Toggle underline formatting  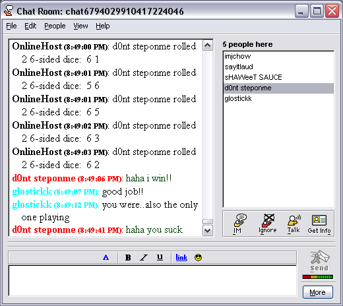[x=160, y=257]
